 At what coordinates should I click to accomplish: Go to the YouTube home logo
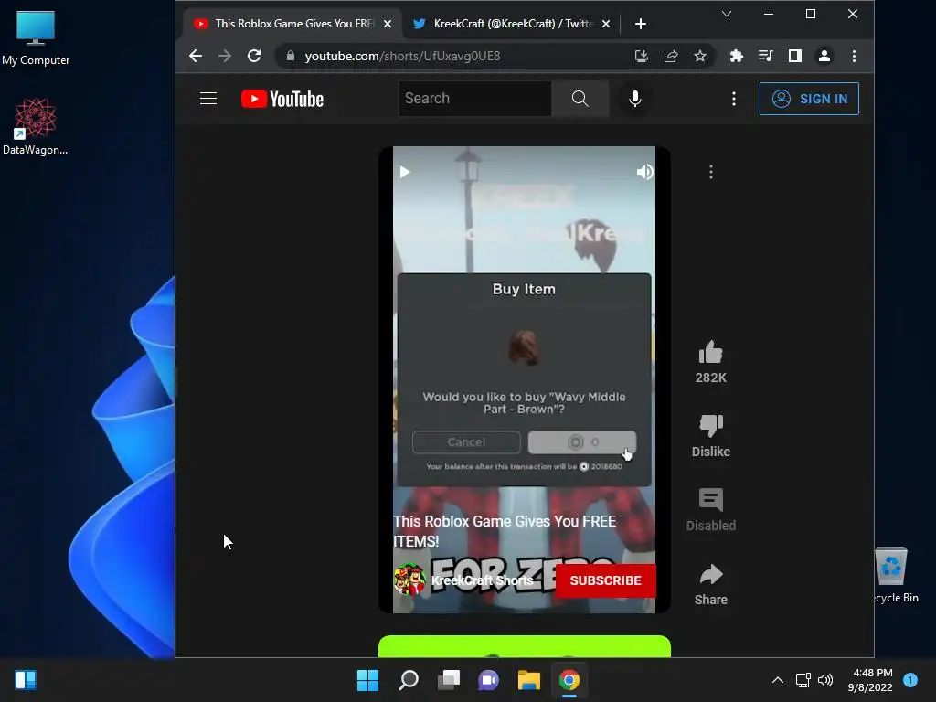pos(282,99)
